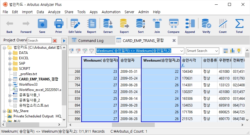The width and height of the screenshot is (250, 135).
Task: Close the CARD_EMP_TRANS_결합 tab
Action: [x=174, y=41]
